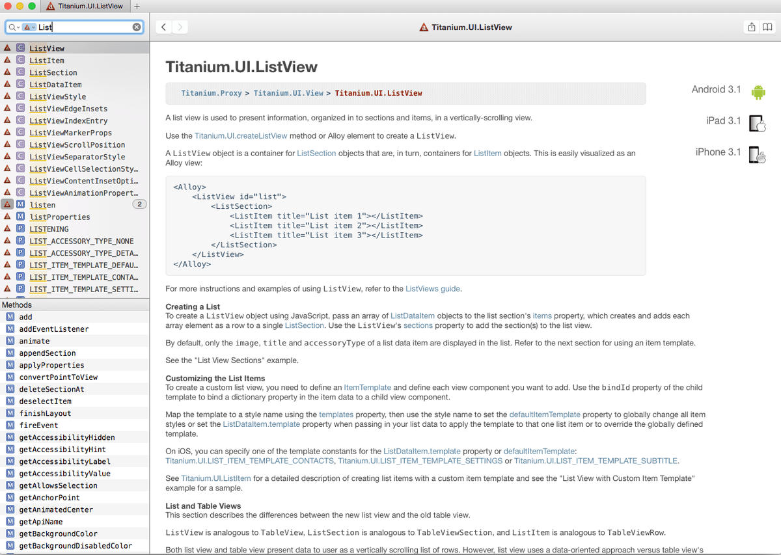The height and width of the screenshot is (555, 781).
Task: Open the Titanium.UI.View breadcrumb link
Action: coord(288,93)
